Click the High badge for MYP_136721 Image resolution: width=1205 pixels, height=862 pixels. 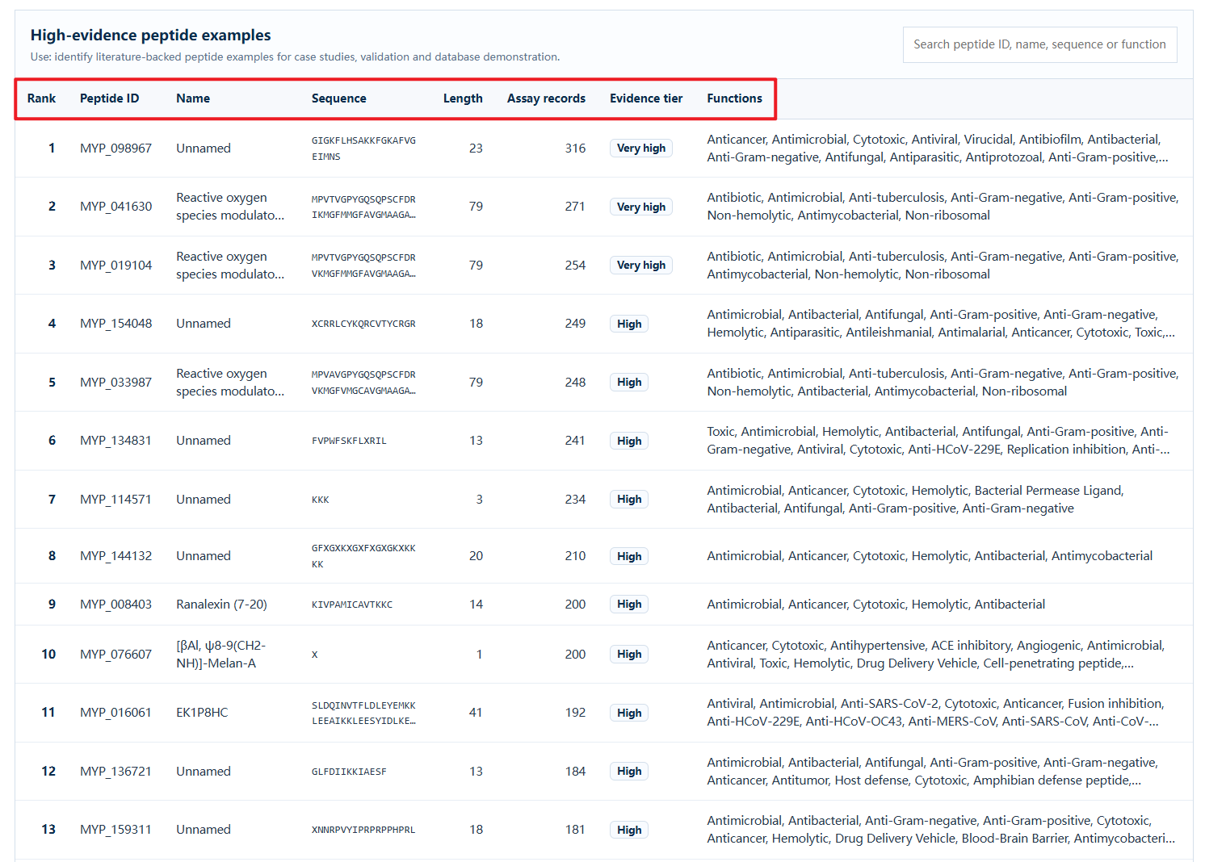pyautogui.click(x=629, y=772)
